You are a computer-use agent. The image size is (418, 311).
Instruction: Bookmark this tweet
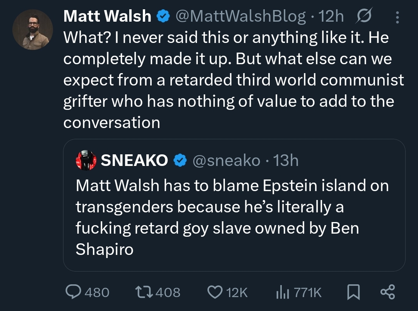353,292
